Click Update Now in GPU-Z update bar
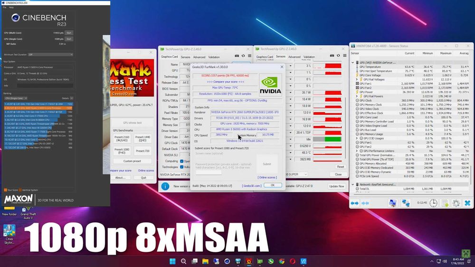Screen dimensions: 475x267 337,186
